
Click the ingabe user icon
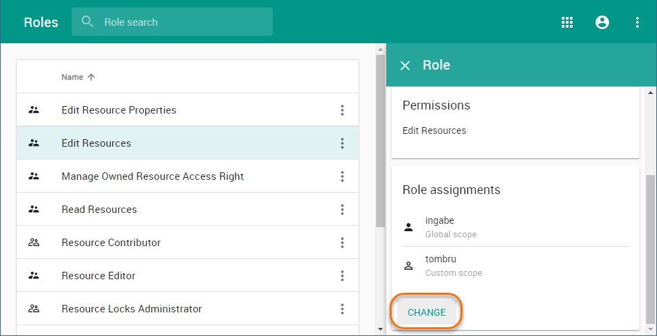409,227
